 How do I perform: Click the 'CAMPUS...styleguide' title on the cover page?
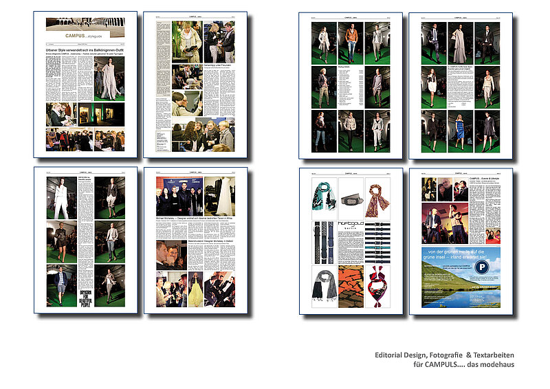[83, 36]
